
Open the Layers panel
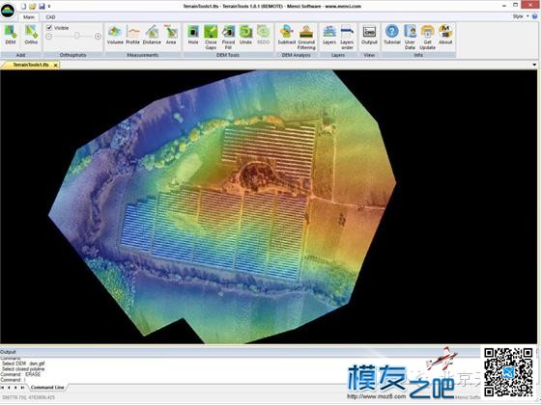(x=329, y=35)
